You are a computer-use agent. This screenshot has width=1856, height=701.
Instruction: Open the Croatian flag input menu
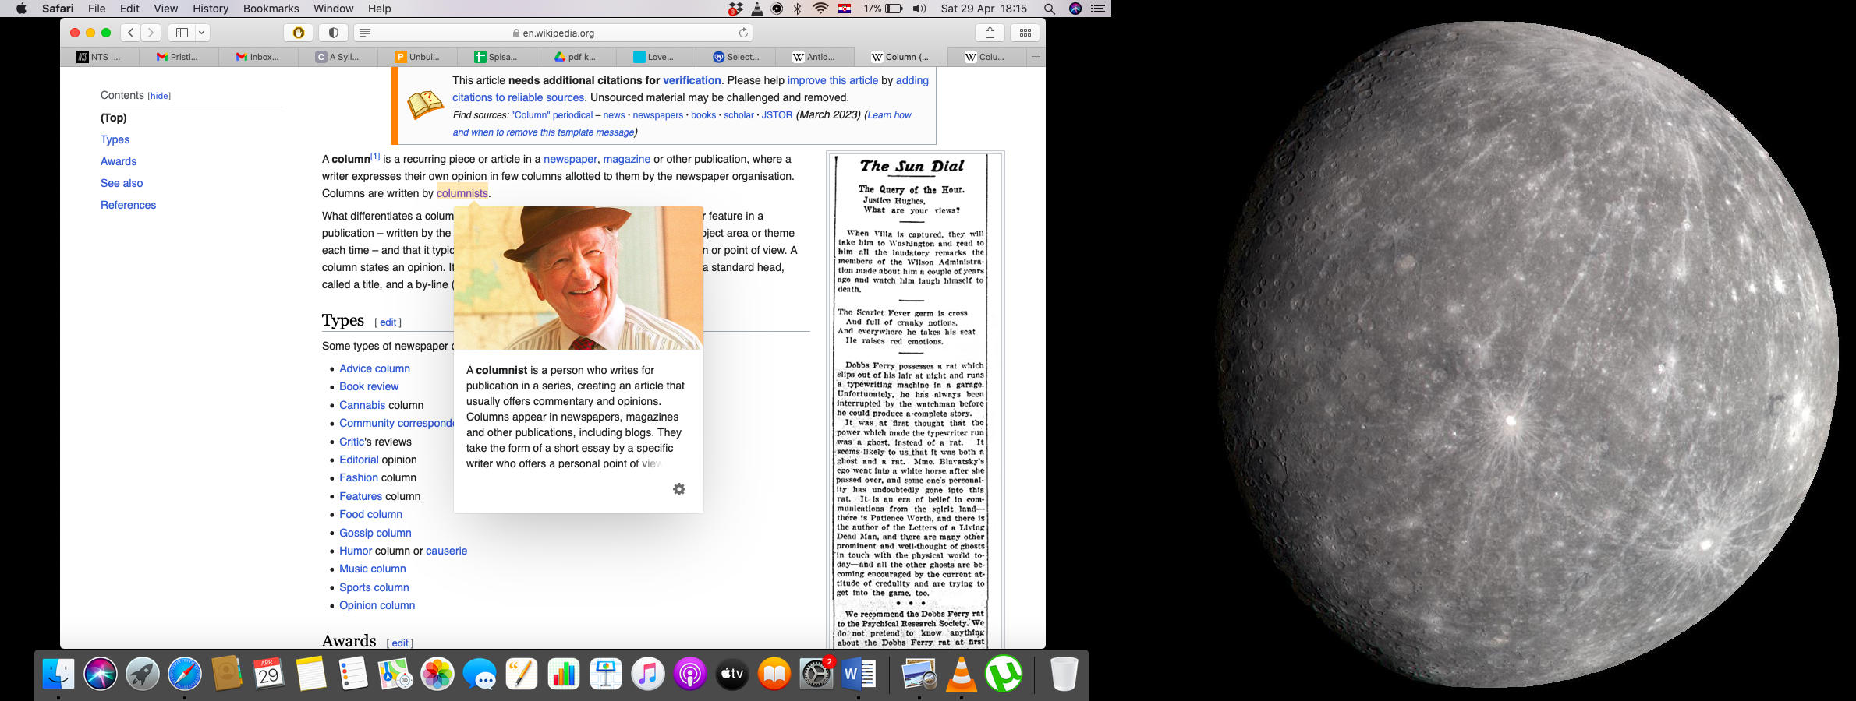coord(845,9)
